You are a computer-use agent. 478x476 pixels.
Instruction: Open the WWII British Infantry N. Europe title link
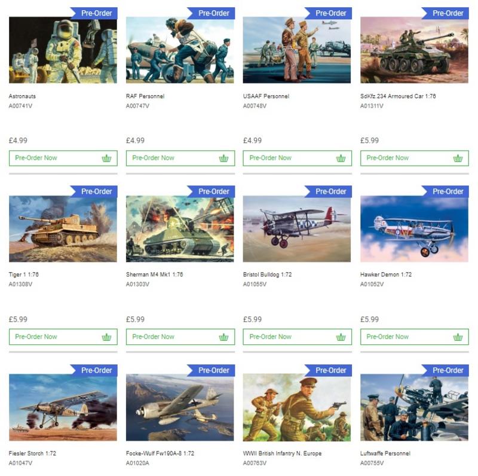point(282,453)
